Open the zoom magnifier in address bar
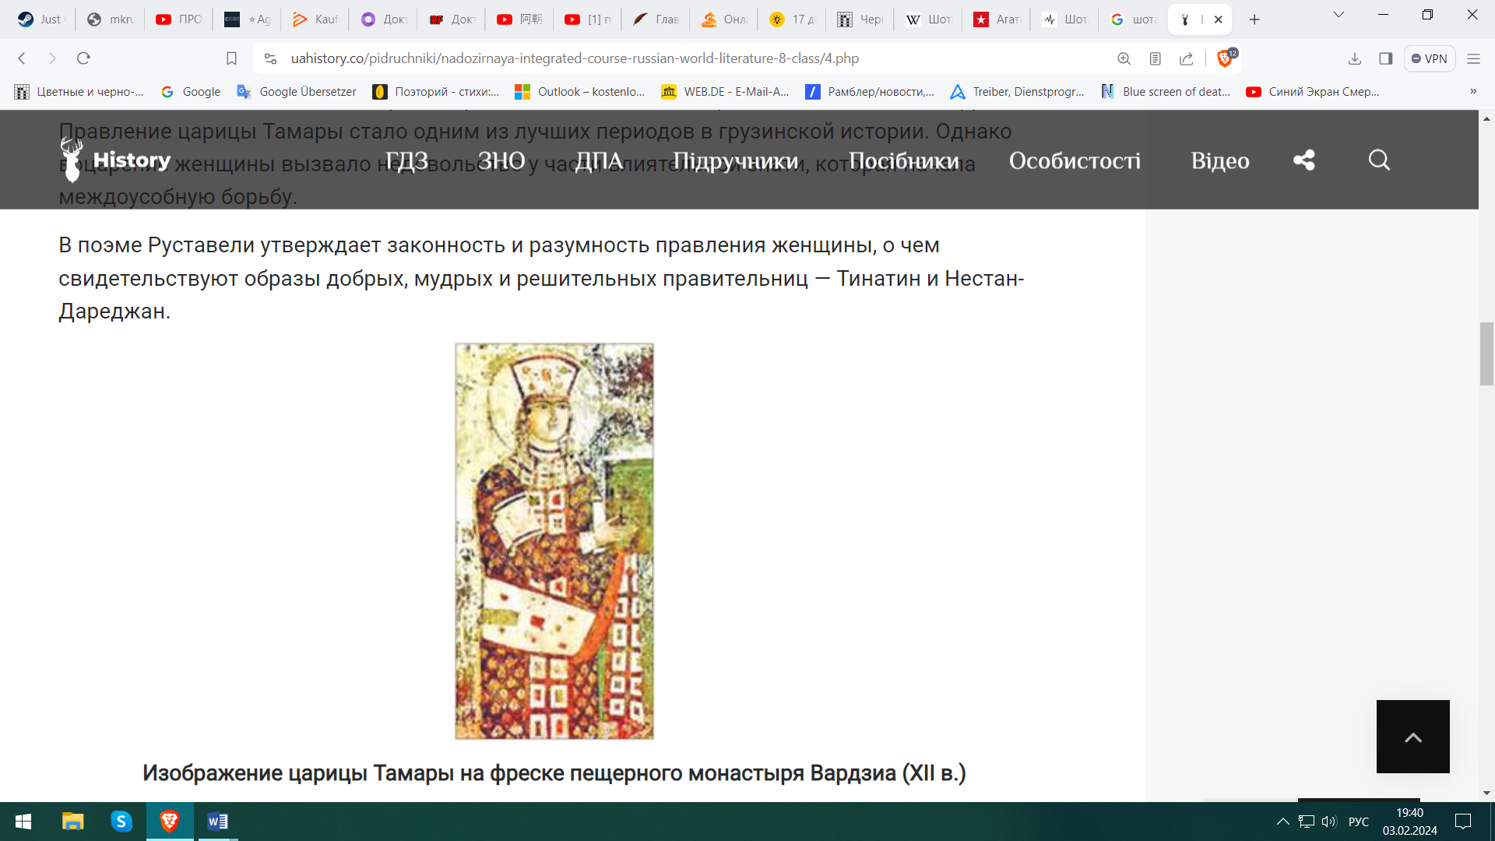Image resolution: width=1495 pixels, height=841 pixels. (x=1124, y=58)
